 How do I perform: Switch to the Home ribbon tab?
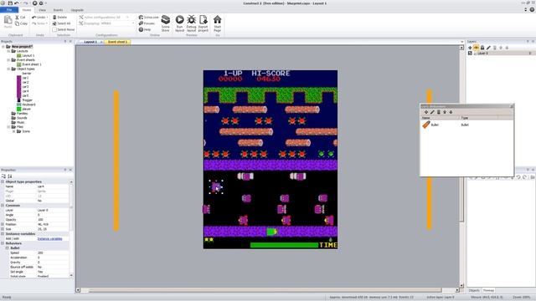27,10
